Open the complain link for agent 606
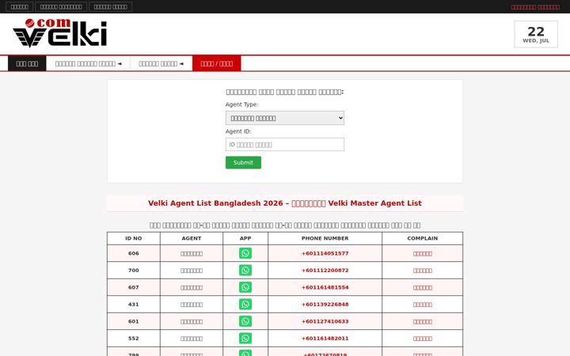570x356 pixels. click(x=423, y=254)
